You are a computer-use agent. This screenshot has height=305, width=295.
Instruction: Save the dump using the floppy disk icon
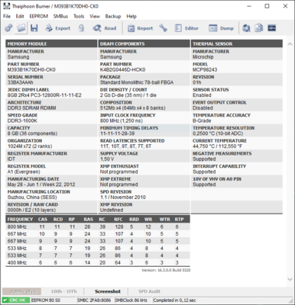[34, 28]
